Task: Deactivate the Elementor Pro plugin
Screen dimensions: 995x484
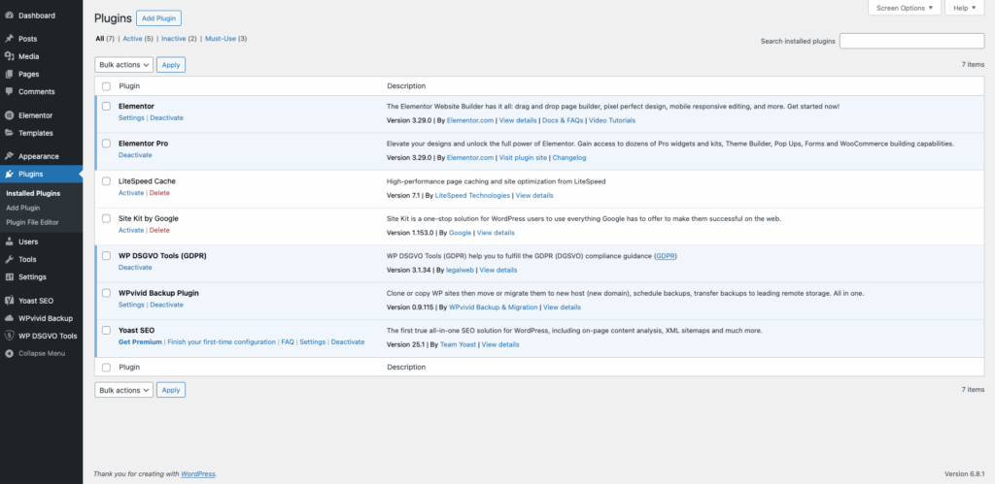Action: coord(135,155)
